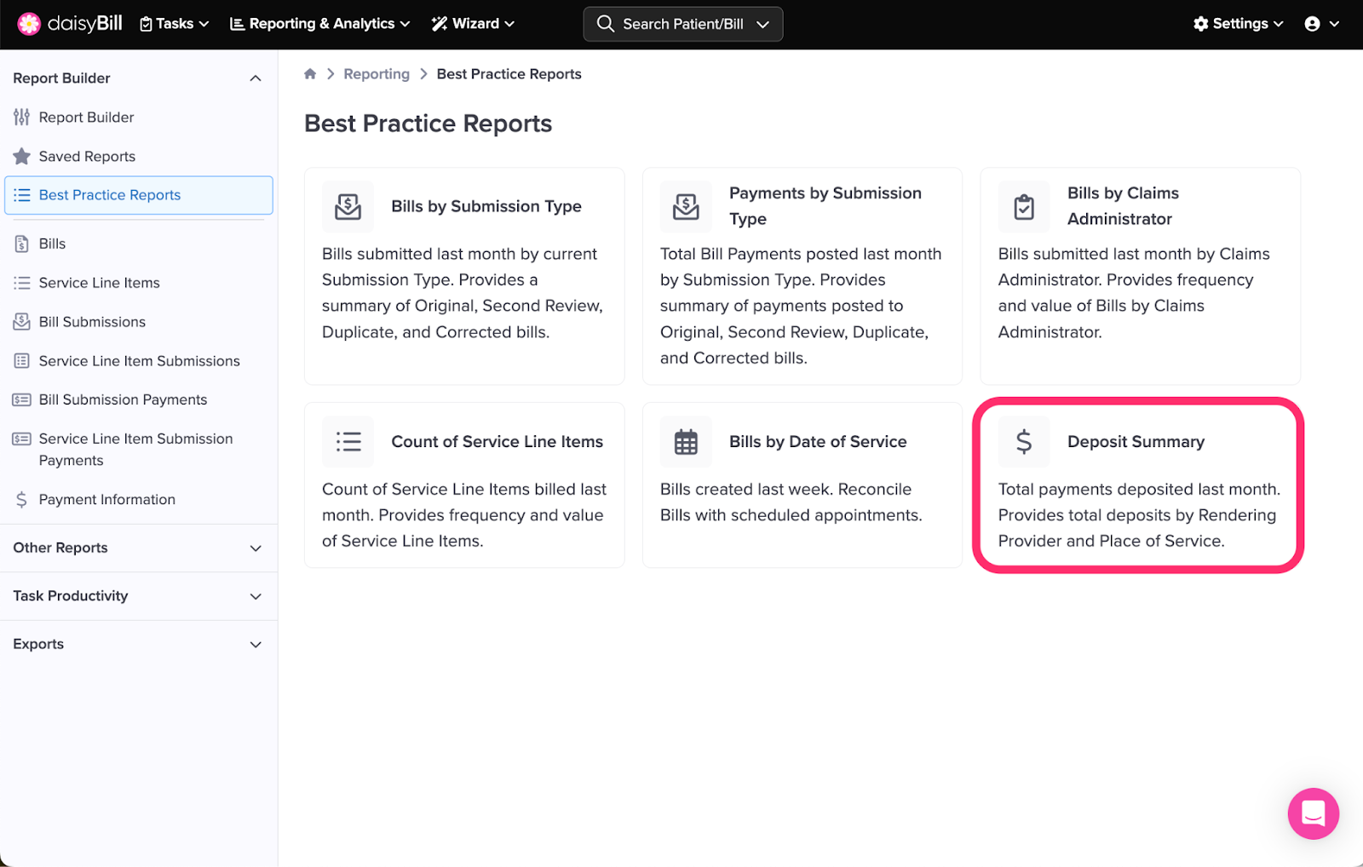Click the Bills by Claims Administrator clipboard icon
Screen dimensions: 1363x867
pos(1024,206)
